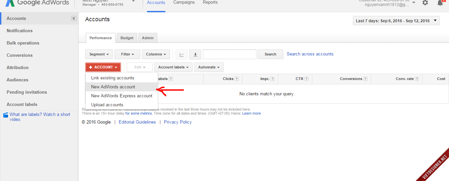Open help for CTR column
Viewport: 449px width, 181px height.
306,79
